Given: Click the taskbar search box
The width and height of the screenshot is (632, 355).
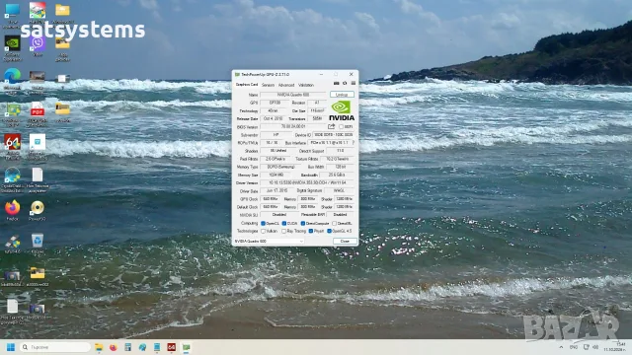Looking at the screenshot, I should point(55,347).
